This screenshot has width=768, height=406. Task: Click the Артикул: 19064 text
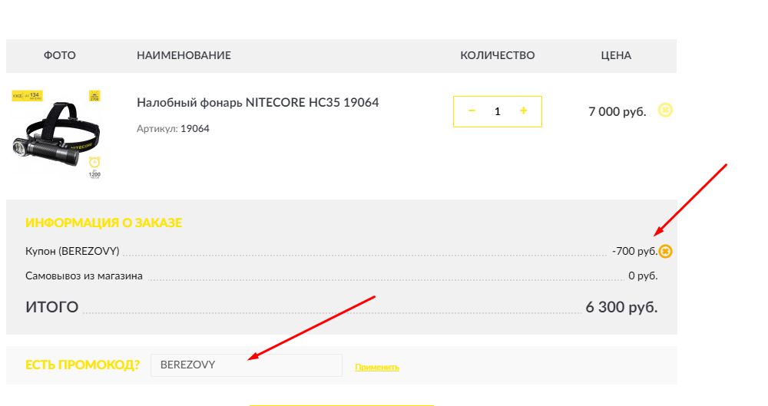(x=173, y=128)
